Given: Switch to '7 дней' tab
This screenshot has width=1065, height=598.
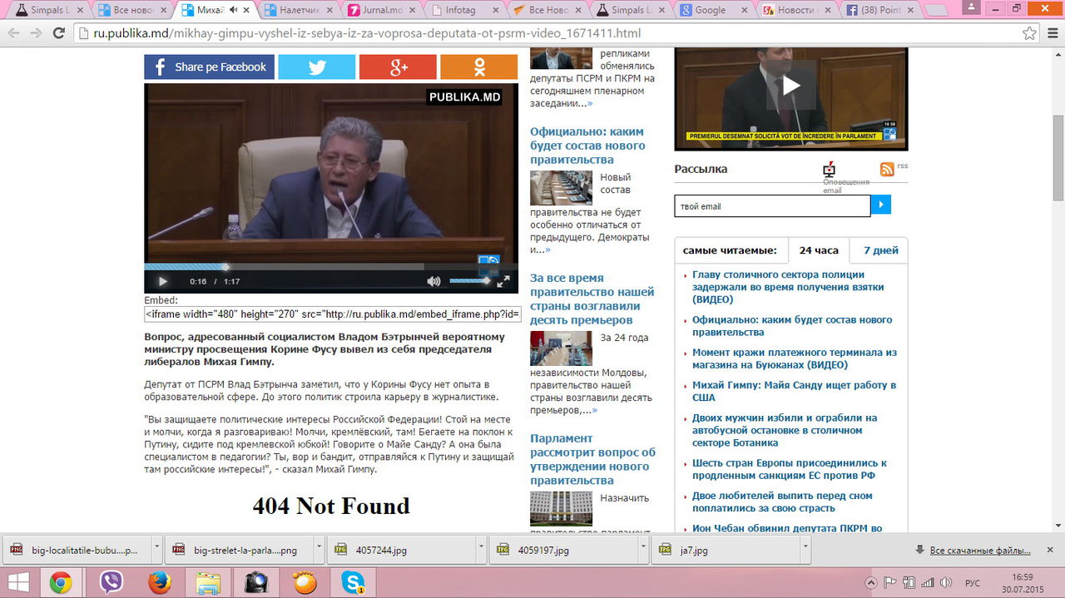Looking at the screenshot, I should pos(880,250).
